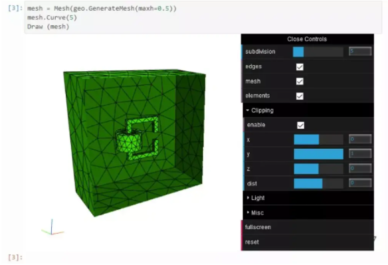Expand the Misc section
Viewport: 388px width, 265px height.
pos(308,213)
